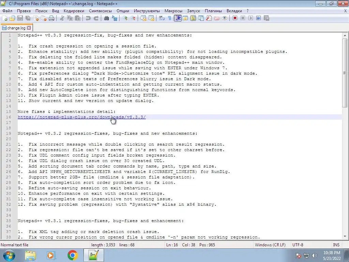
Task: Click the Undo arrow icon
Action: coord(88,18)
